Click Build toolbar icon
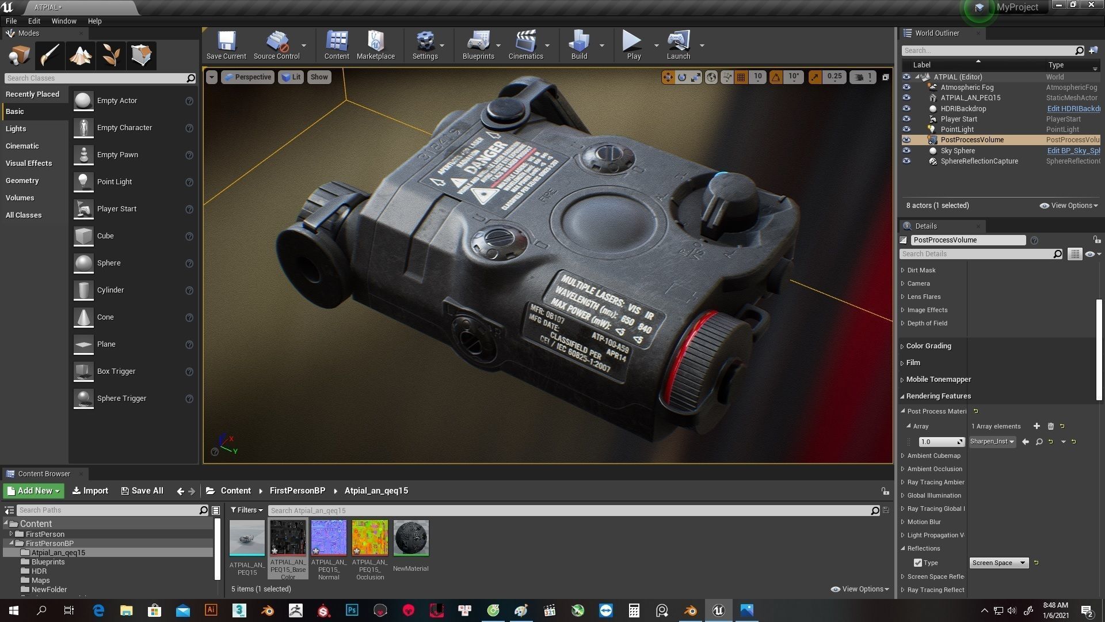The height and width of the screenshot is (622, 1105). coord(579,45)
